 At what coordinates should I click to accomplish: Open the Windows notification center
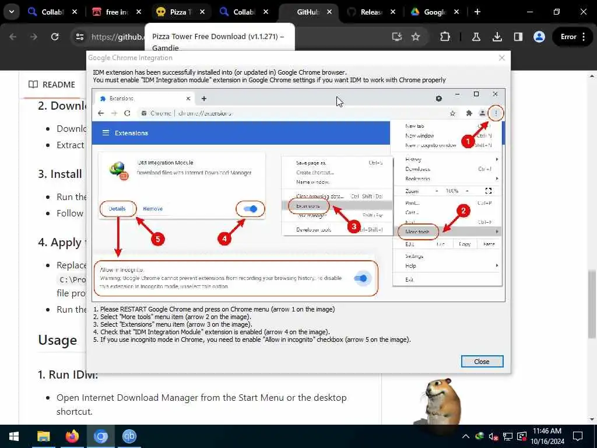click(x=578, y=436)
